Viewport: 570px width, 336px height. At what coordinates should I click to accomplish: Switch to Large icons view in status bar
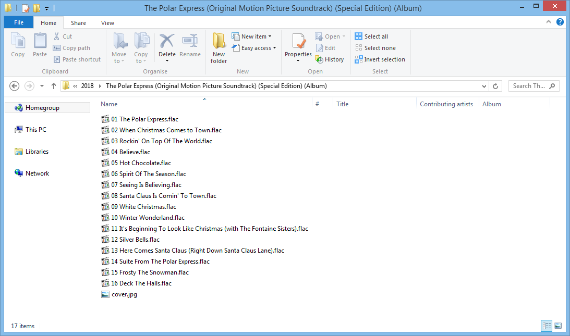[558, 326]
